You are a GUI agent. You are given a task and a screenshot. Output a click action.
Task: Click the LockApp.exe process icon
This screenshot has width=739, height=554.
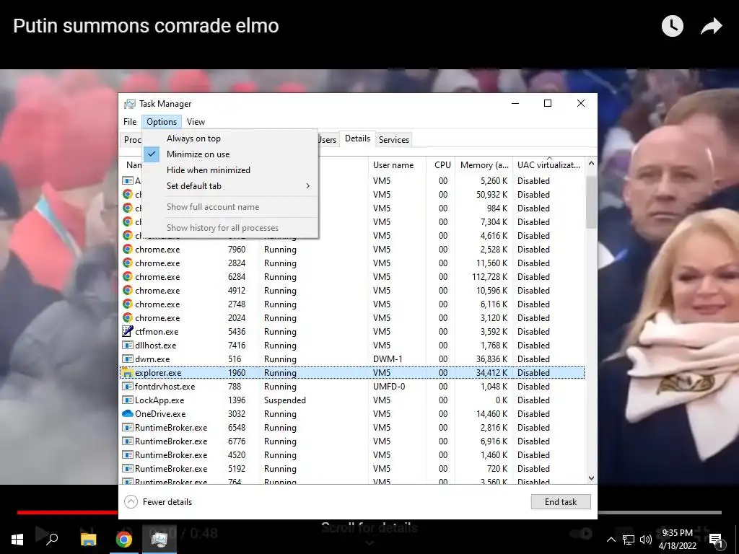[x=127, y=400]
